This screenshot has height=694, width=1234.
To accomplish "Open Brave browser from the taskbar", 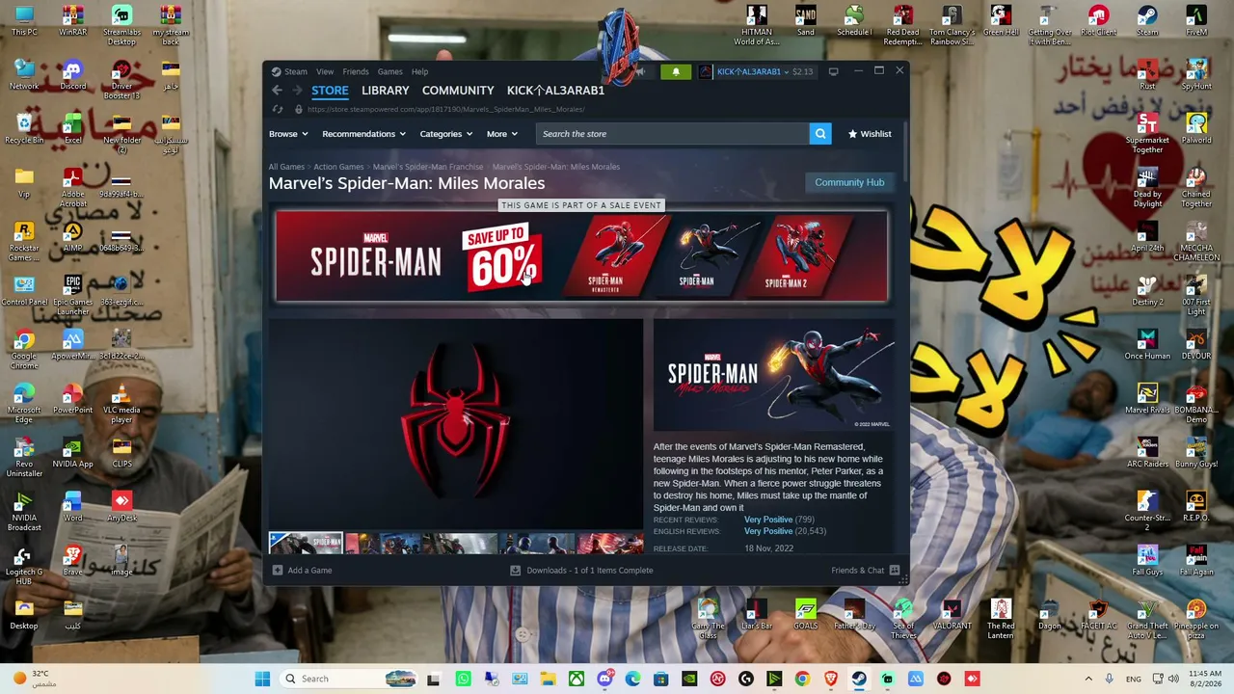I will point(831,679).
